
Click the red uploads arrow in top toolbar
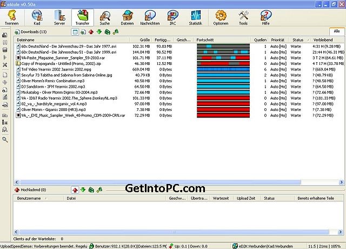91,32
